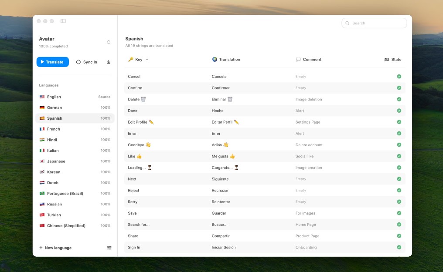Toggle the state checkmark for Sign In

tap(399, 247)
